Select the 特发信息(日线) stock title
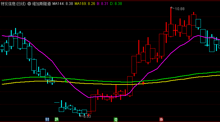Screen dimensions: 220x122 pyautogui.click(x=13, y=4)
